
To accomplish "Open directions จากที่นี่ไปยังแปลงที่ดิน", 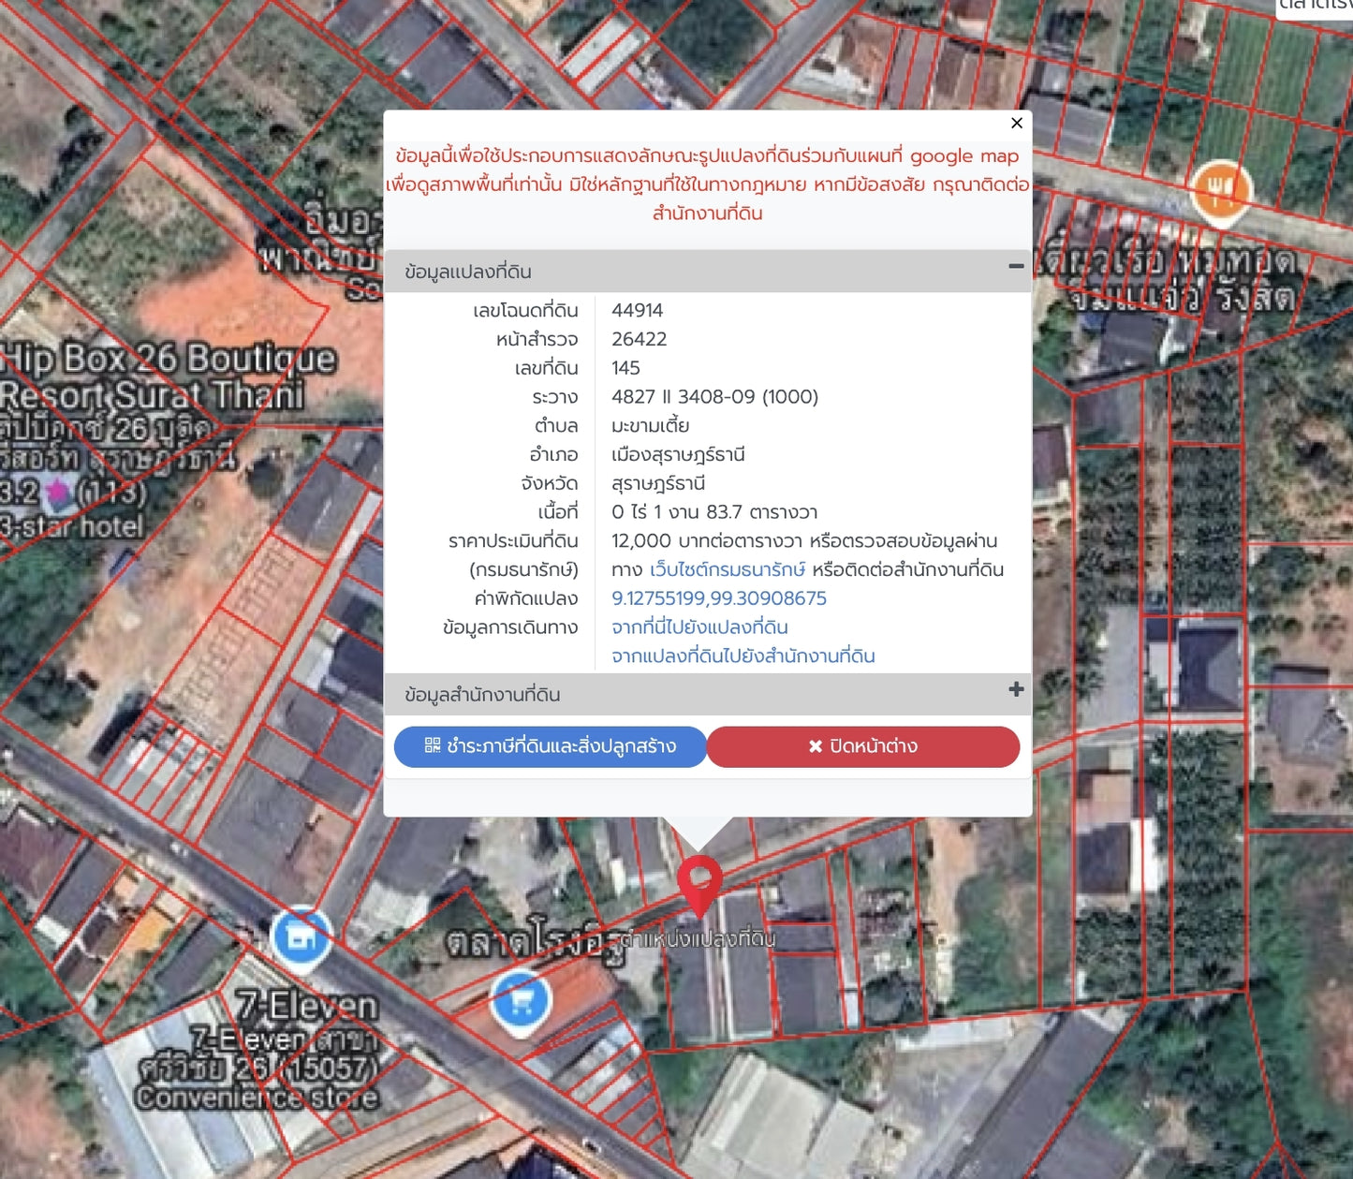I will [699, 627].
